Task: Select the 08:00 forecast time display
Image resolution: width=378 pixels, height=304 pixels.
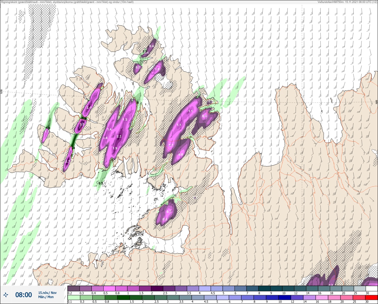Action: click(x=23, y=295)
